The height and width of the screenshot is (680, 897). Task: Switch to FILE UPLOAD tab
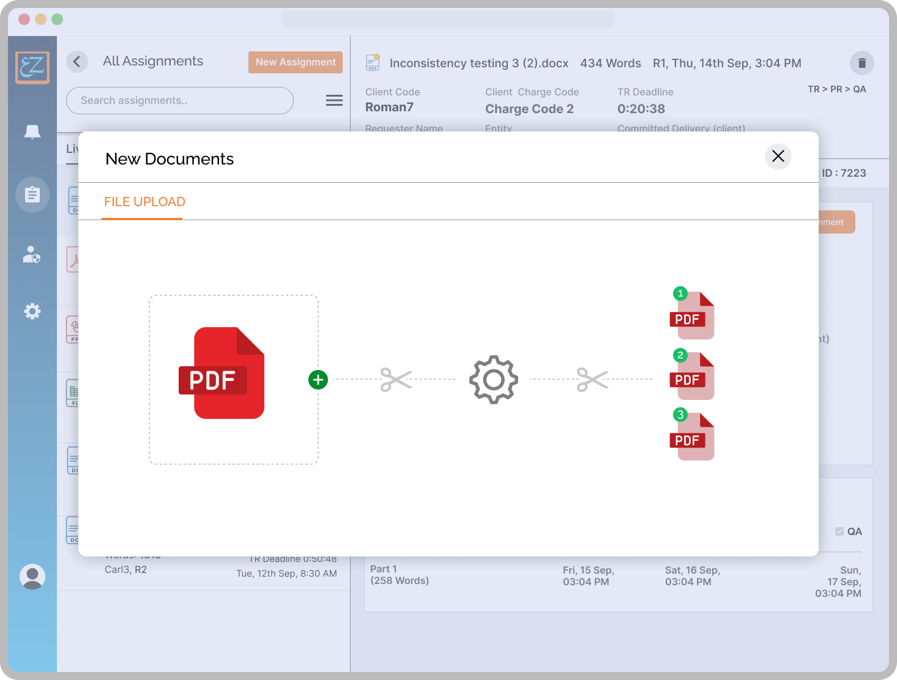tap(144, 202)
